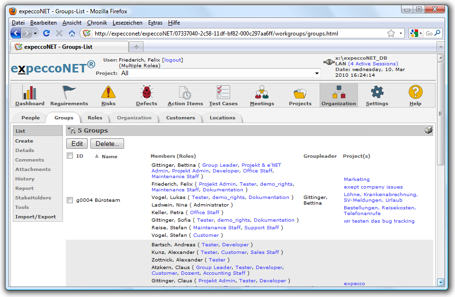455x297 pixels.
Task: Open the search engine dropdown arrow
Action: [x=421, y=34]
